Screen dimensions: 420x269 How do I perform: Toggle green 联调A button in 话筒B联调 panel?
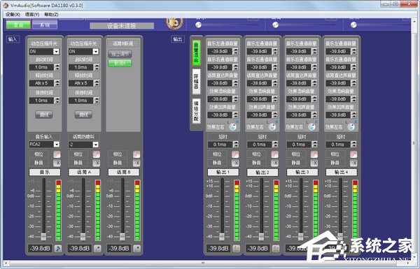(120, 63)
